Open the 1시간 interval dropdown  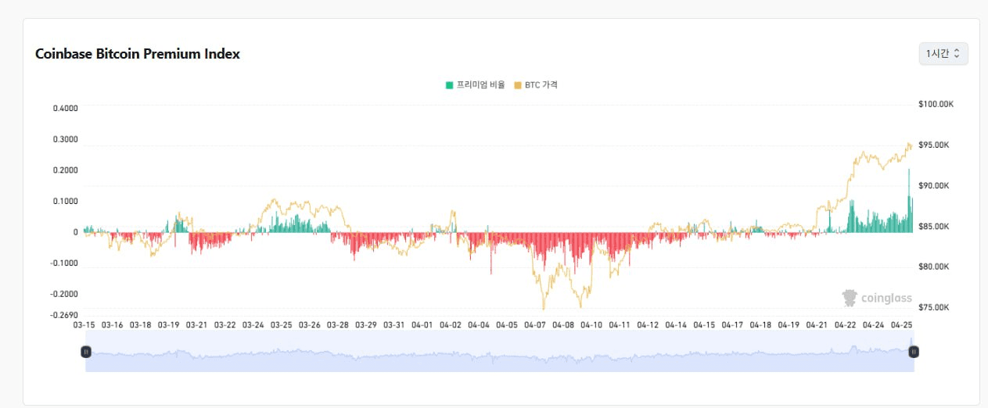943,54
